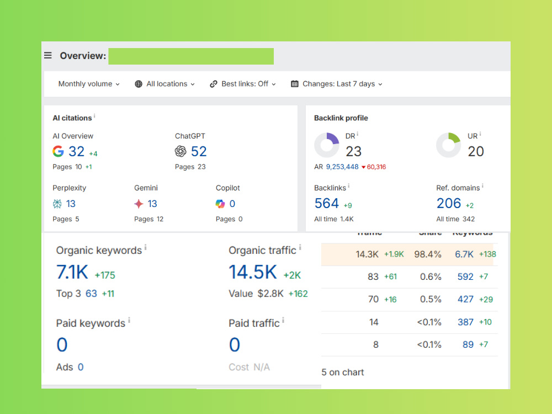
Task: Open the Organic traffic value 14.5K
Action: pos(253,272)
